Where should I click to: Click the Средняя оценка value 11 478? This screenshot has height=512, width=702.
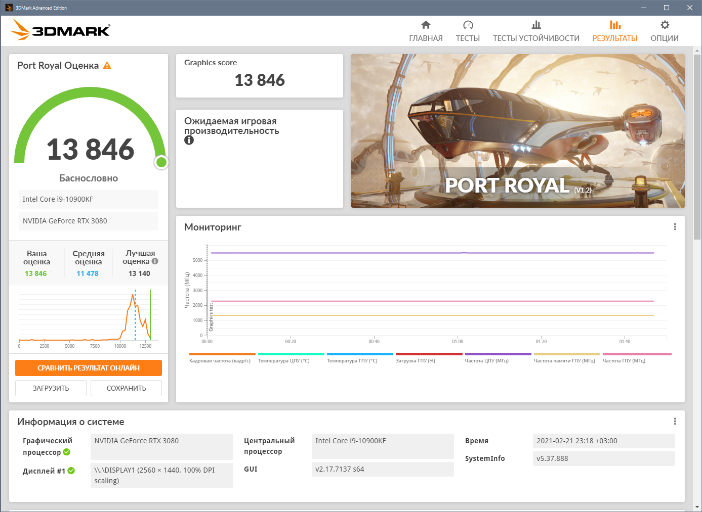[x=88, y=273]
